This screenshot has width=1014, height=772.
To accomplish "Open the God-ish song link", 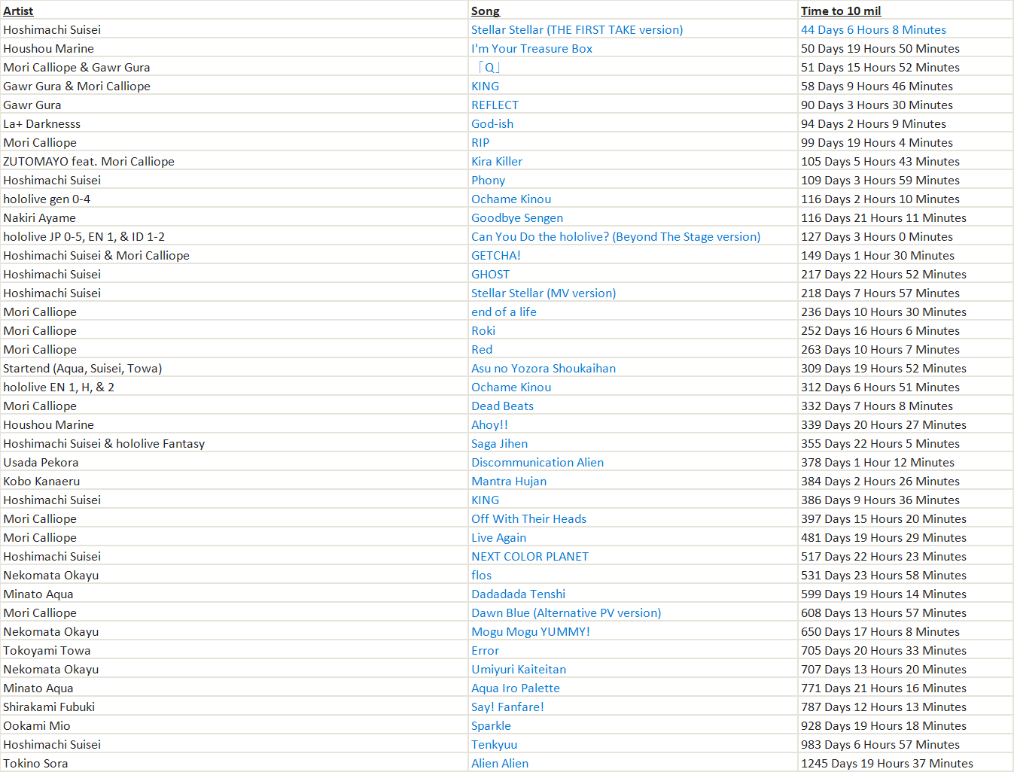I will click(x=492, y=124).
